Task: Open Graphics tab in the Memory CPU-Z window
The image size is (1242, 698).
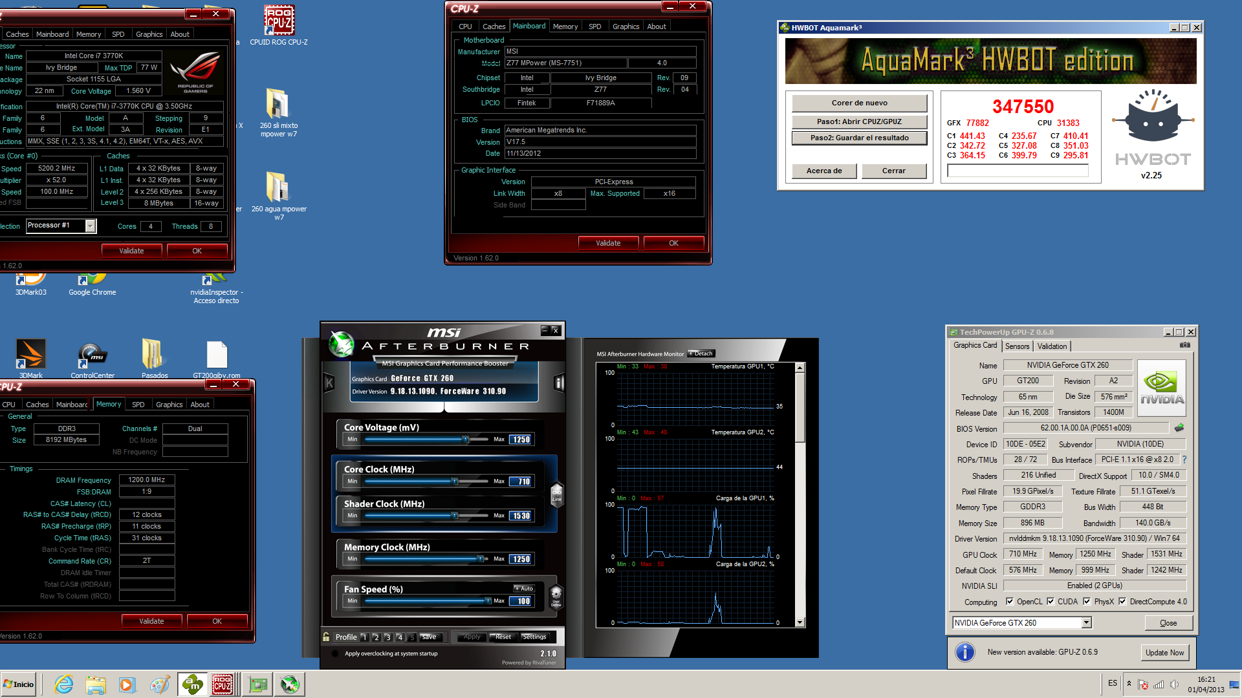Action: [169, 405]
